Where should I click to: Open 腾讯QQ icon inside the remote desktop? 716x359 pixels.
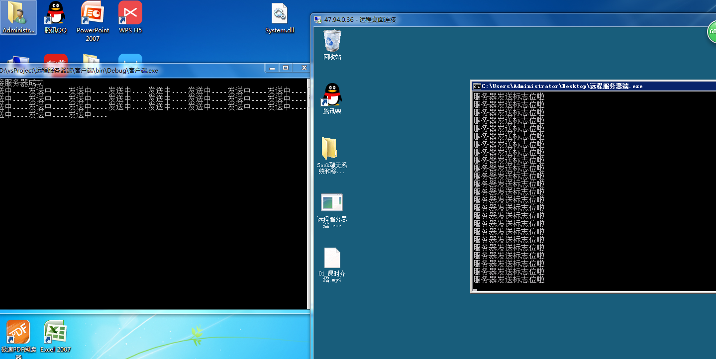click(332, 98)
